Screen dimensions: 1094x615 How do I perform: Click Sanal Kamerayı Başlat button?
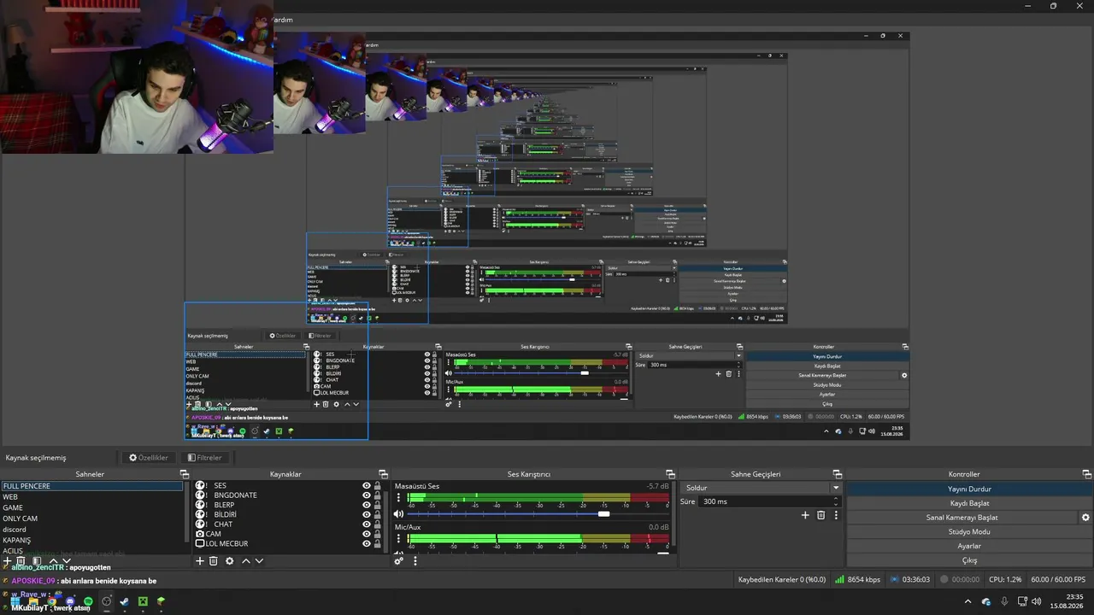click(x=962, y=518)
